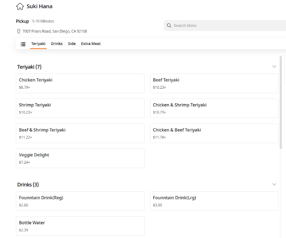
Task: Collapse the Drinks section chevron
Action: [x=274, y=184]
